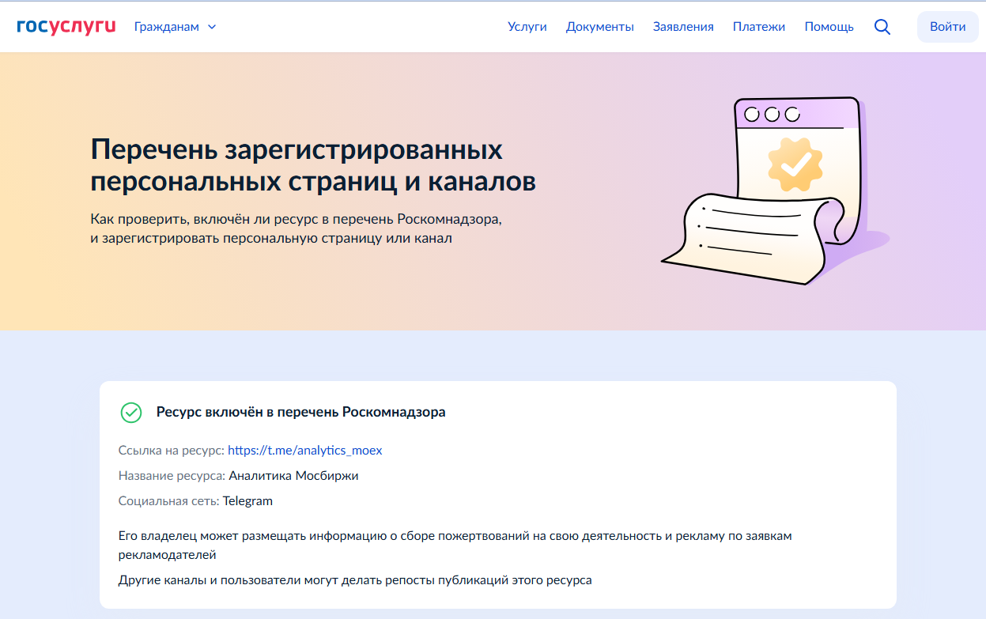The image size is (986, 619).
Task: Click the Госуслуги logo
Action: click(x=66, y=25)
